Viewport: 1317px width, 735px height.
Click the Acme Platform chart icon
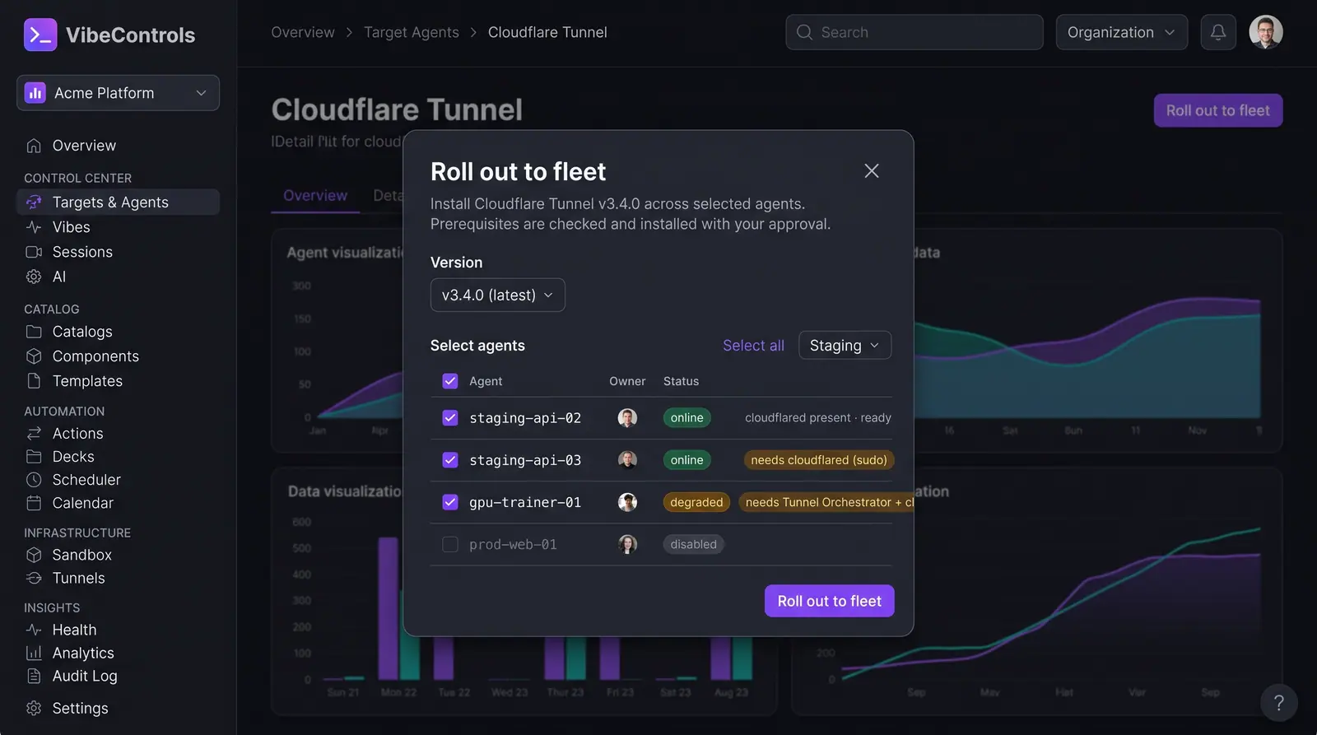click(x=35, y=93)
